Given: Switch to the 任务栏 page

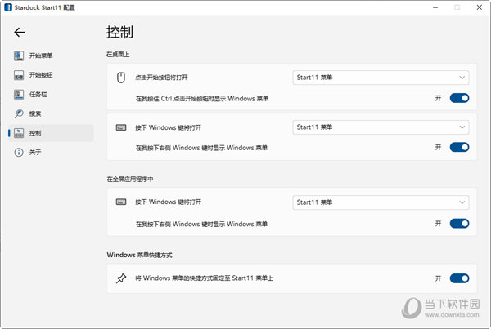Looking at the screenshot, I should (51, 95).
